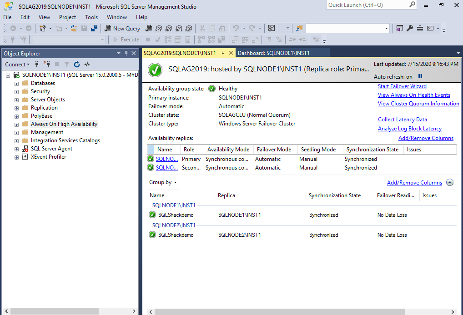
Task: Open the Group by dropdown
Action: click(163, 182)
